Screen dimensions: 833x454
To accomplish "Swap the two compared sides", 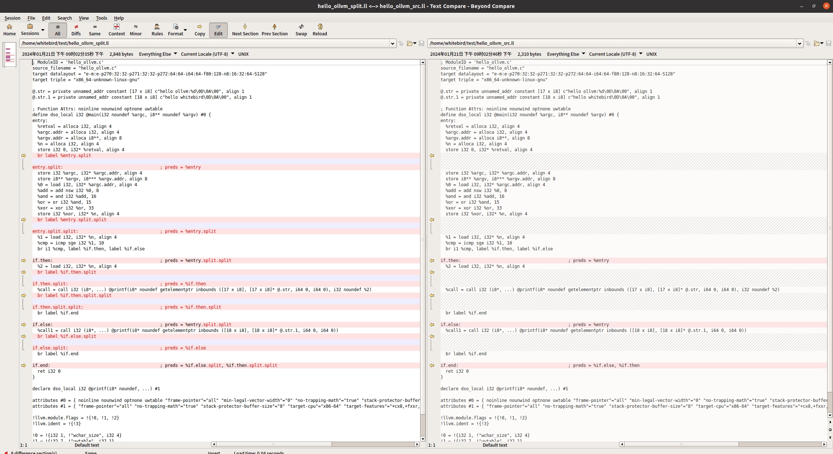I will [301, 30].
